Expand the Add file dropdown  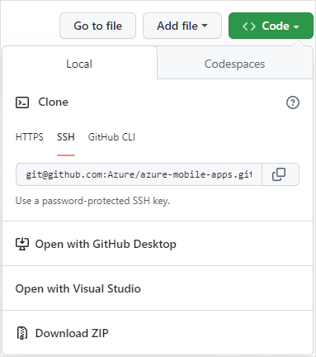182,26
